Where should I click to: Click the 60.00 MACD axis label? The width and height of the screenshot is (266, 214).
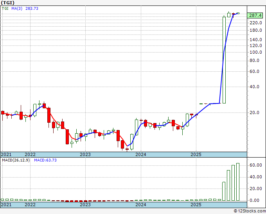tap(256, 165)
